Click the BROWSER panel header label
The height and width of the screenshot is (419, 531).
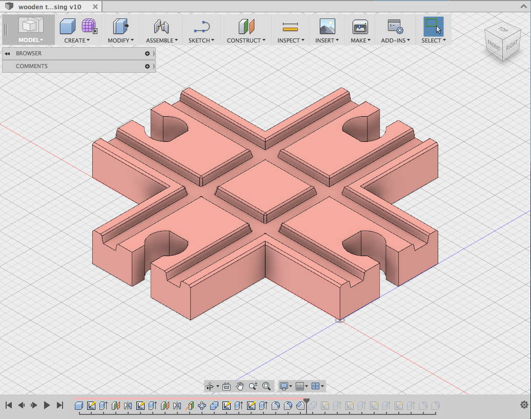[29, 53]
